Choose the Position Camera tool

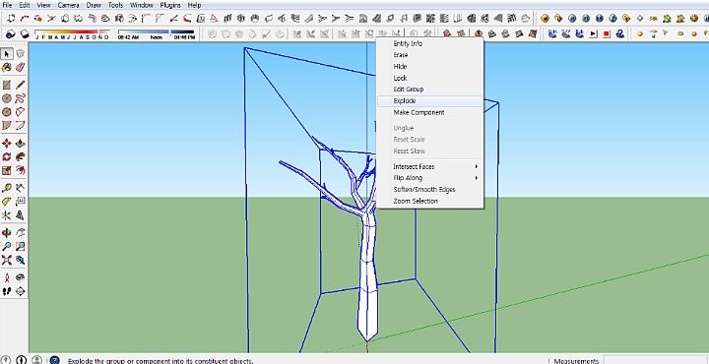coord(7,277)
